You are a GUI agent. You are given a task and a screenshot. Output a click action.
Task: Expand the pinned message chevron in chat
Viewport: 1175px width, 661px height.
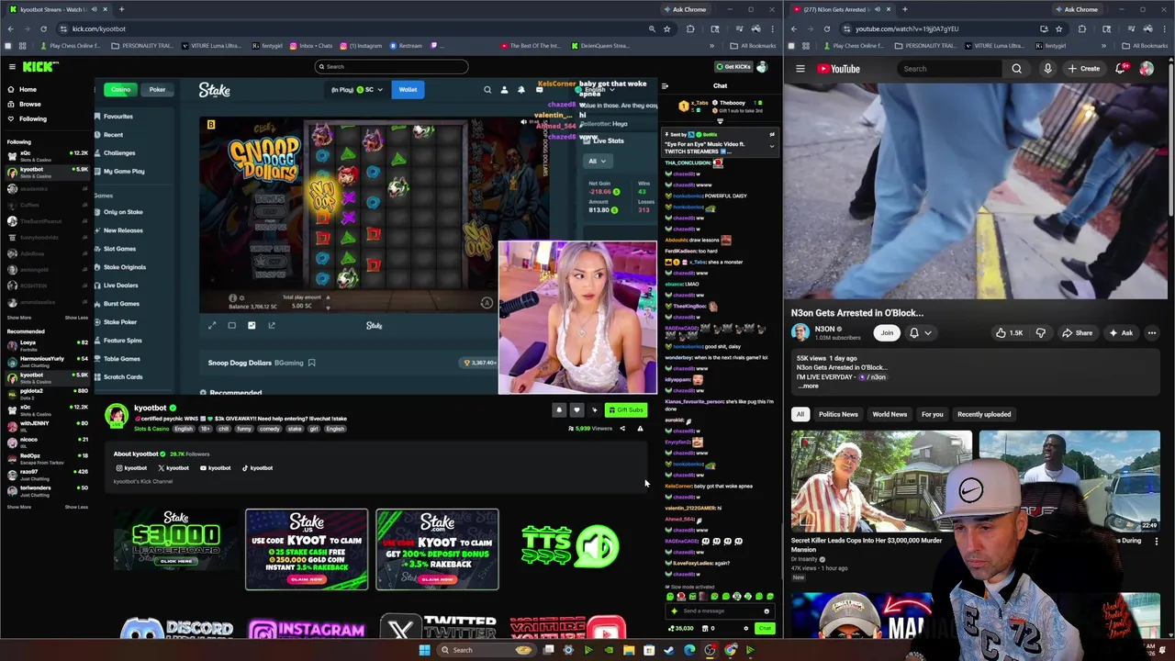[x=771, y=147]
